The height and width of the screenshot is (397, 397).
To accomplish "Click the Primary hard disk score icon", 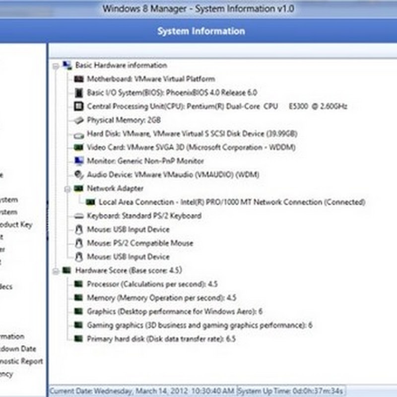I will (x=78, y=338).
